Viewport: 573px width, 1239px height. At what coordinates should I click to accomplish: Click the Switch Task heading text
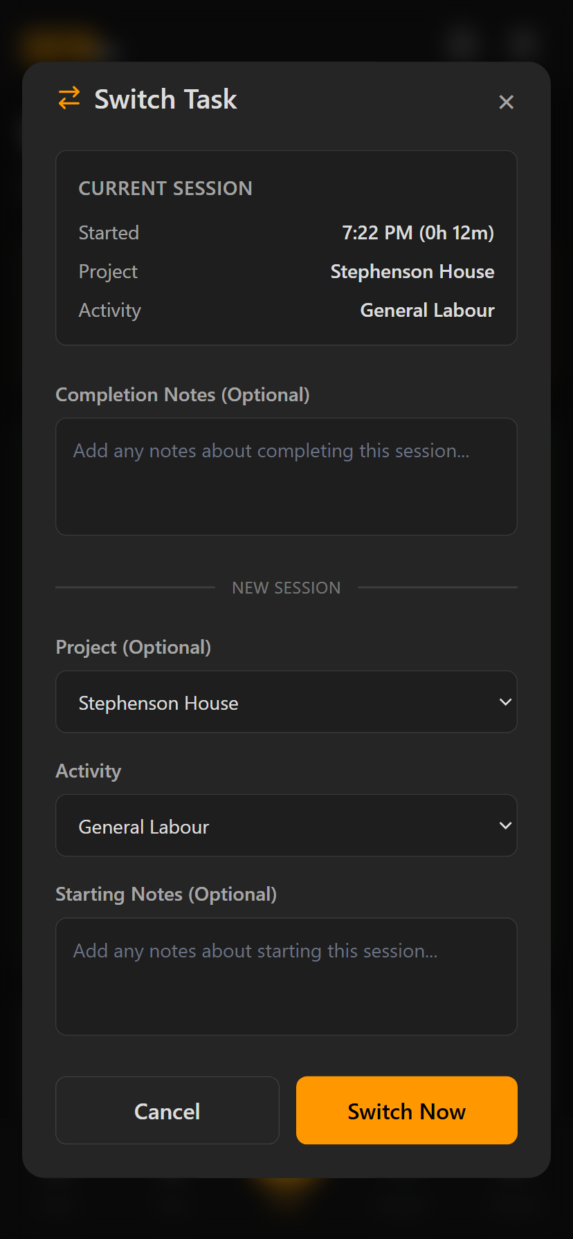click(x=165, y=100)
